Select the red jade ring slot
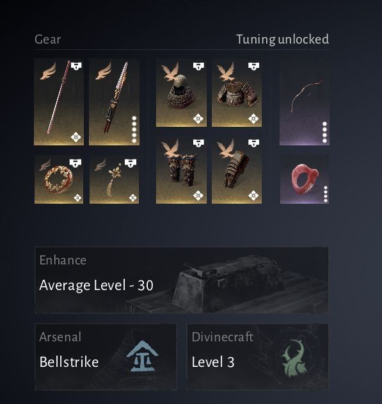Image resolution: width=382 pixels, height=404 pixels. click(x=305, y=179)
